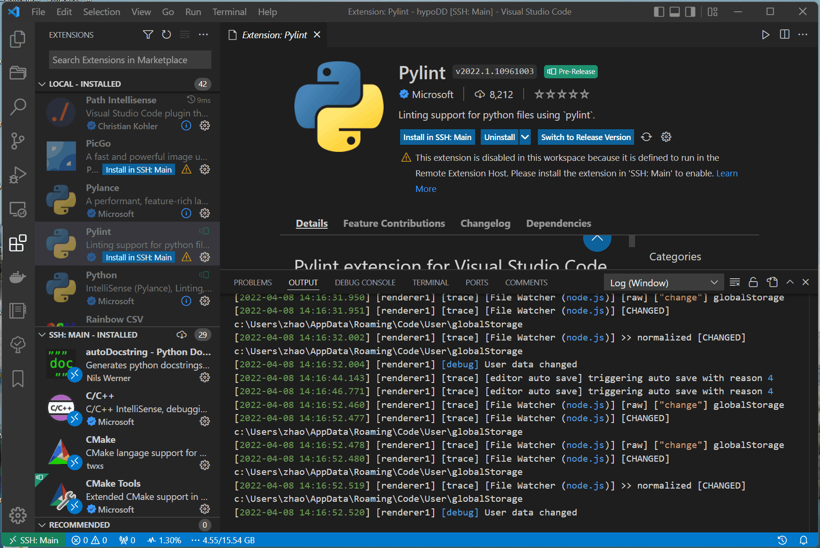Image resolution: width=820 pixels, height=548 pixels.
Task: Install in SSH: Main cloud icon in section header
Action: (x=182, y=334)
